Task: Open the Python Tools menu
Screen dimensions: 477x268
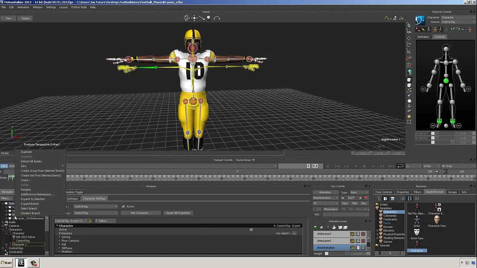Action: pos(79,7)
